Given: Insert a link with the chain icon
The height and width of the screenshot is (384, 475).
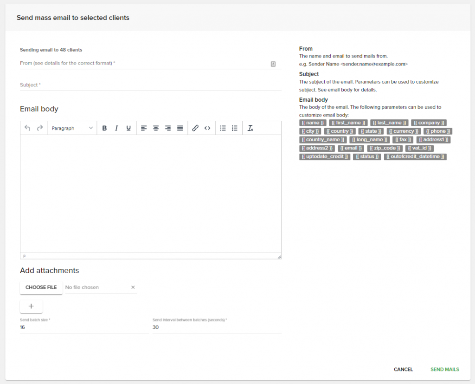Looking at the screenshot, I should coord(195,128).
